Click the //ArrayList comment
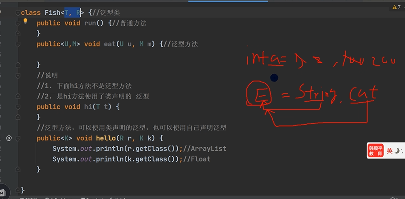The width and height of the screenshot is (405, 199). point(205,149)
